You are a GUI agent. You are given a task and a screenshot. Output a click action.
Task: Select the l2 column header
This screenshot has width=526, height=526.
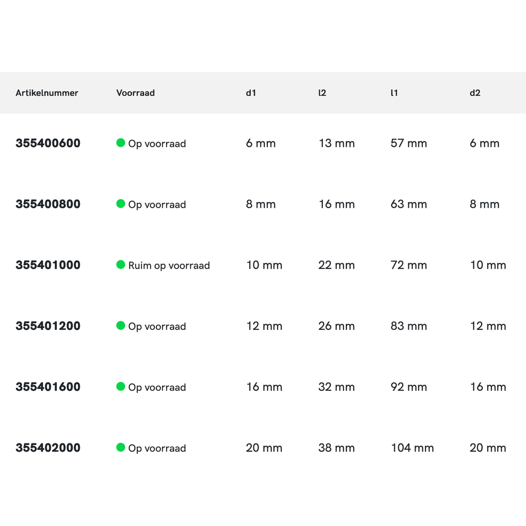[x=322, y=93]
